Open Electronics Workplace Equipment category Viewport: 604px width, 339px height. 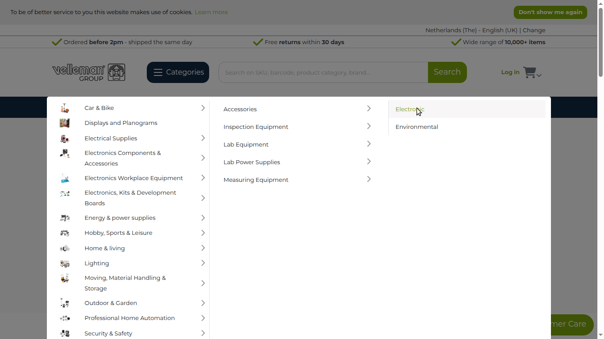coord(134,178)
